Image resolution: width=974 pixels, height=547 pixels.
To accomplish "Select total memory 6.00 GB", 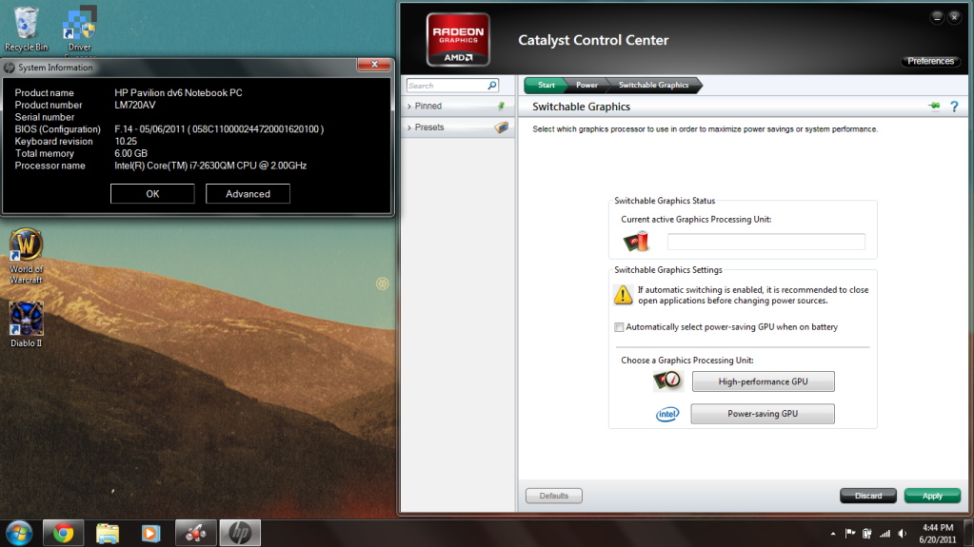I will pos(130,153).
